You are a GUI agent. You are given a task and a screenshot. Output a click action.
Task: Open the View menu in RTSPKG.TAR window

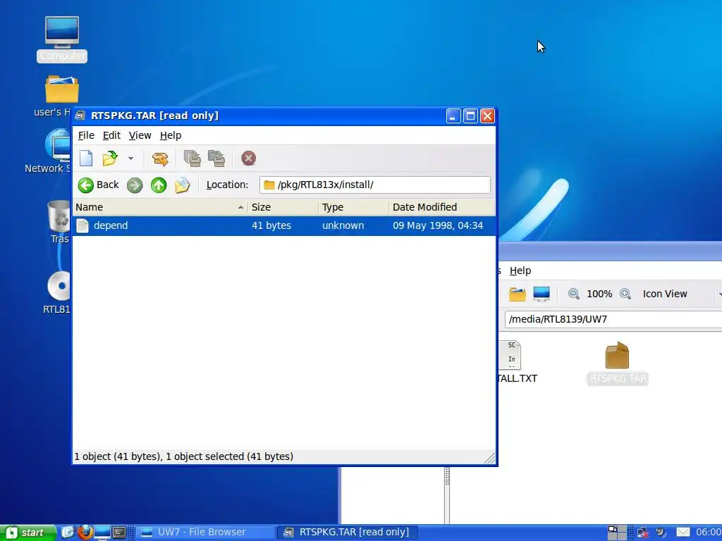click(140, 135)
